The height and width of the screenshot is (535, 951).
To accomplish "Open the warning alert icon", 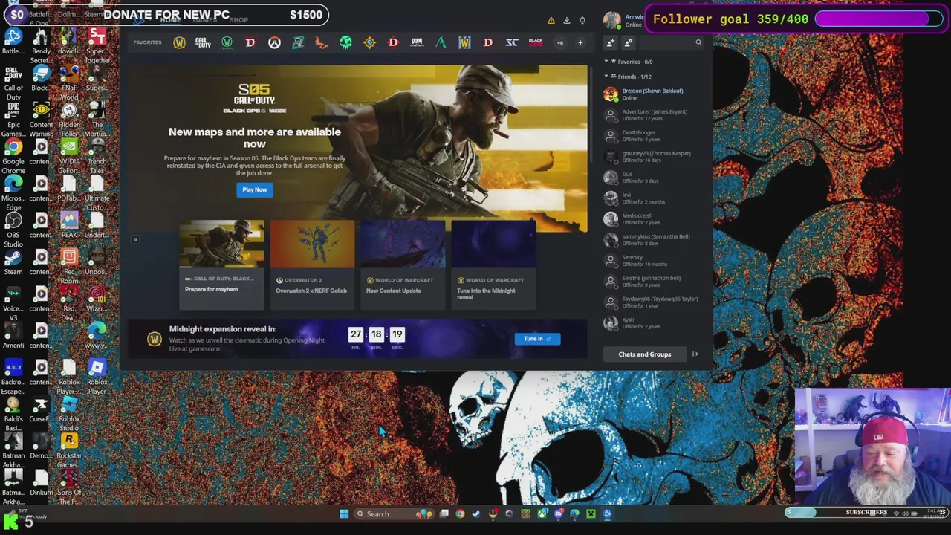I will tap(551, 20).
